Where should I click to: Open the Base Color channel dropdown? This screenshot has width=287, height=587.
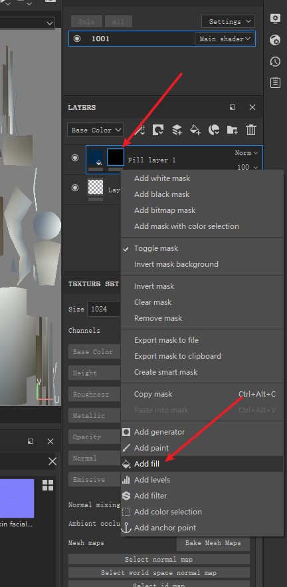click(x=95, y=130)
